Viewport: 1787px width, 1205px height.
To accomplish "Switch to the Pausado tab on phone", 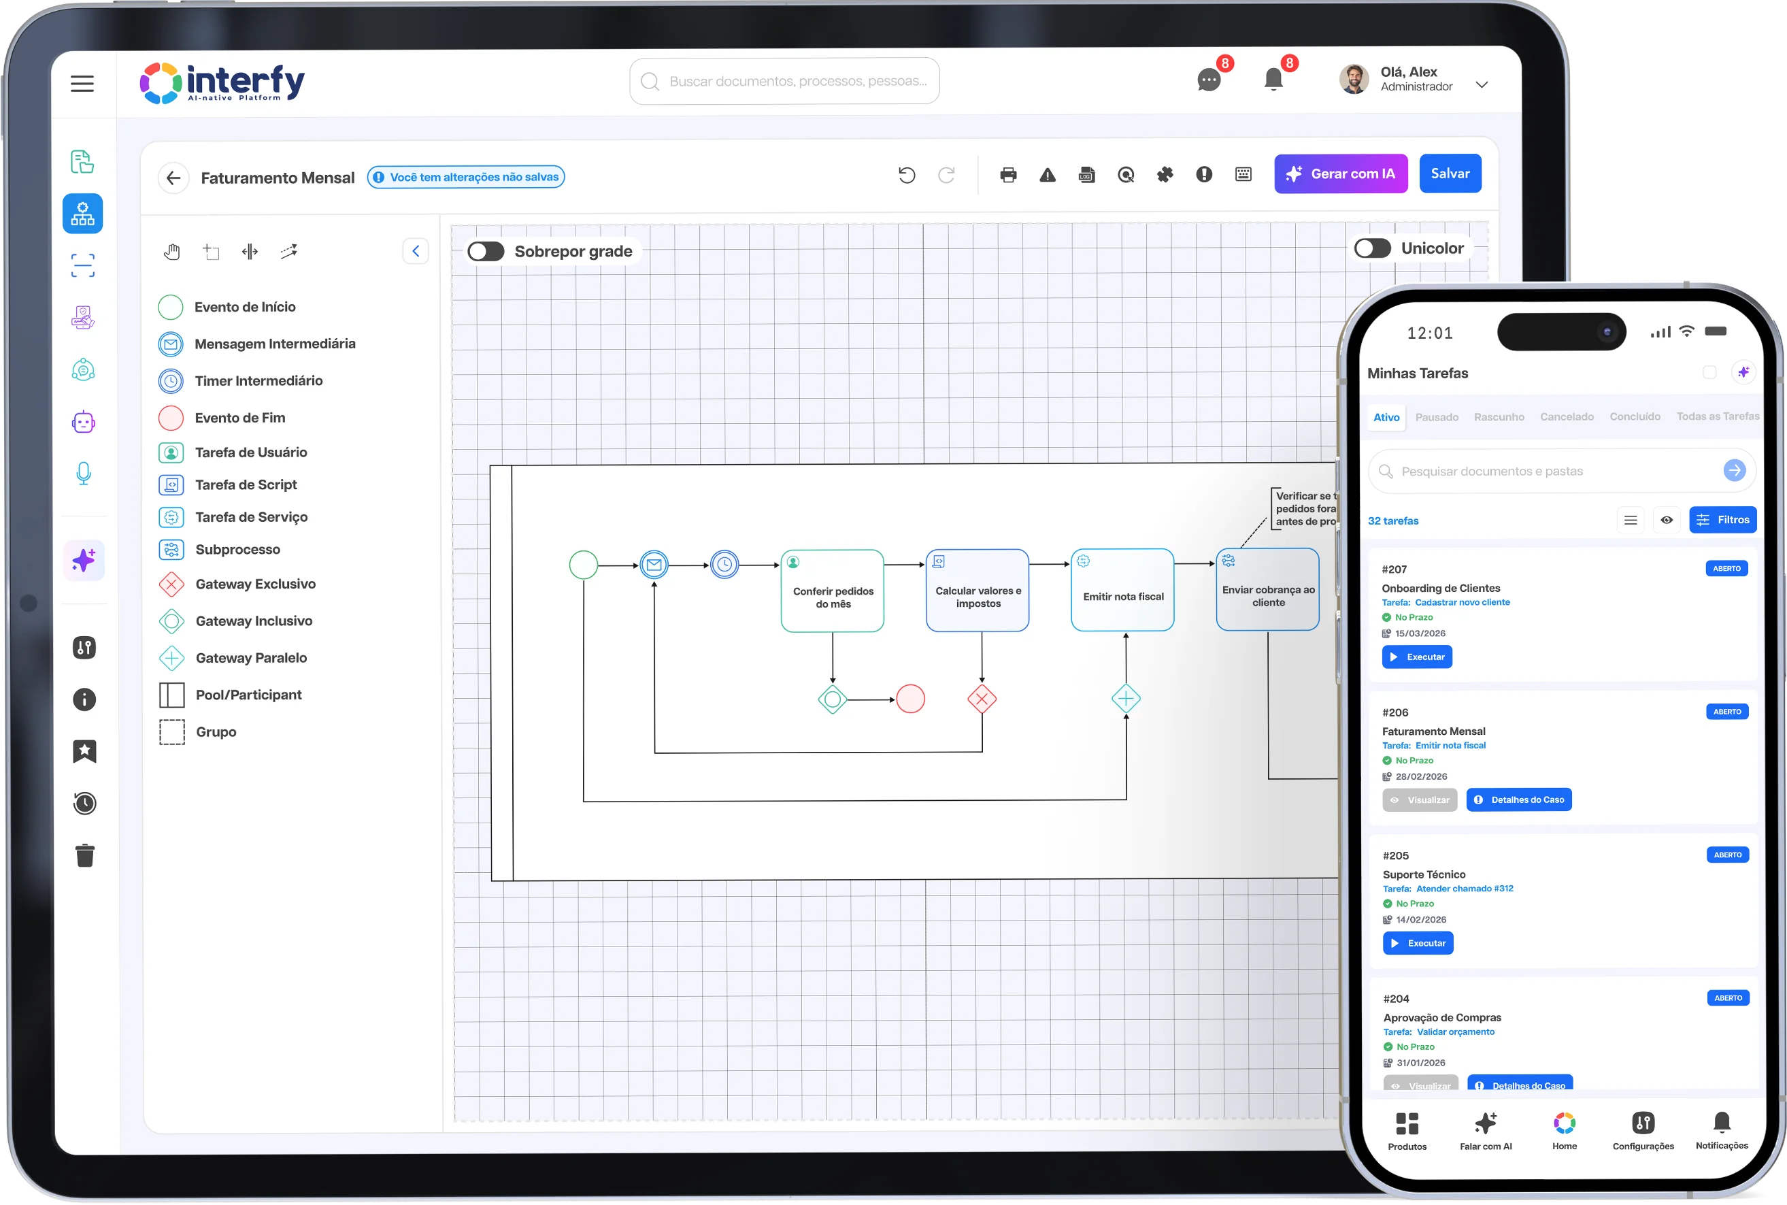I will click(1437, 417).
